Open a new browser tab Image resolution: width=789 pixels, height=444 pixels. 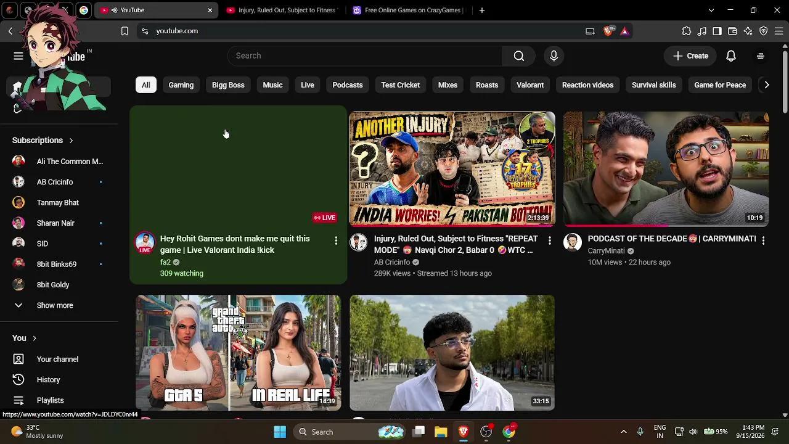coord(482,10)
